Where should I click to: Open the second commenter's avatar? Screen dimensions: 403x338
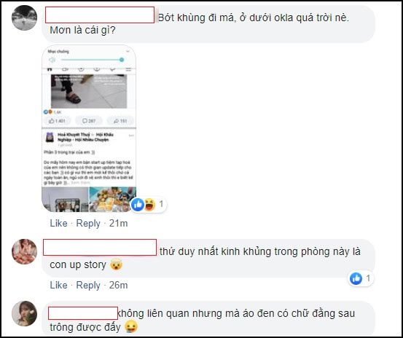pyautogui.click(x=25, y=252)
